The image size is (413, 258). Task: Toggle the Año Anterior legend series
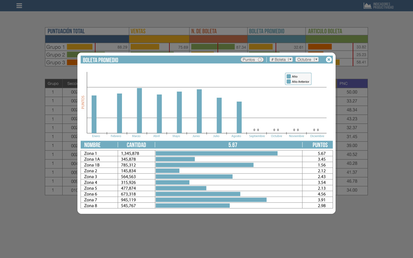point(289,82)
